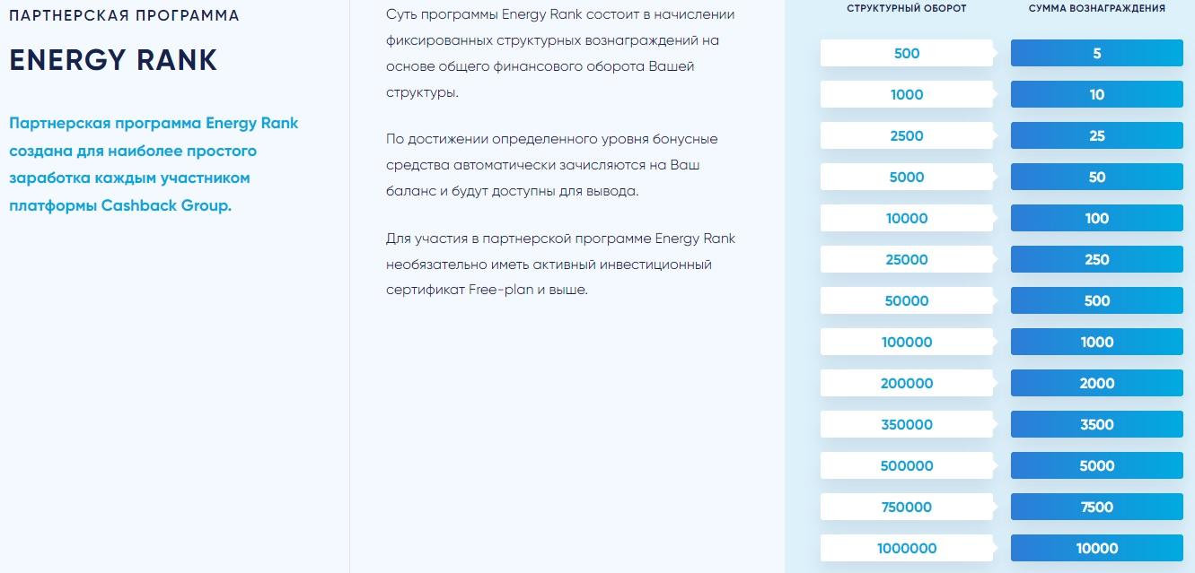Image resolution: width=1195 pixels, height=573 pixels.
Task: Select the 500000 structural turnover pill
Action: tap(907, 465)
